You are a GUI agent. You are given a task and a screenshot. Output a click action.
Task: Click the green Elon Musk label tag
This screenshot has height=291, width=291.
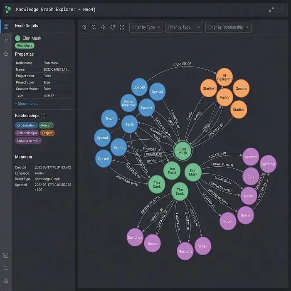coord(25,46)
